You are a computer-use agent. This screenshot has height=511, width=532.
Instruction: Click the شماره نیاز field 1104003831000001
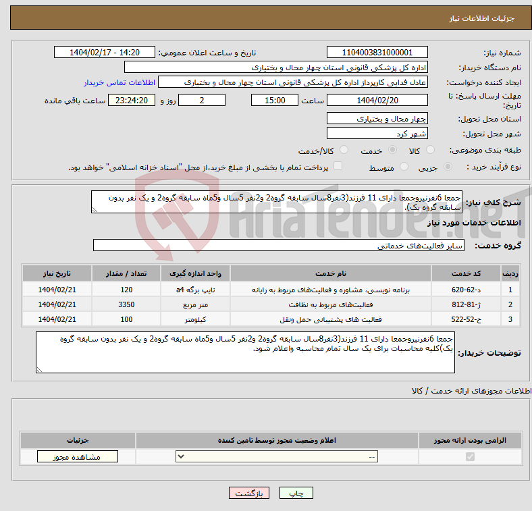coord(377,52)
